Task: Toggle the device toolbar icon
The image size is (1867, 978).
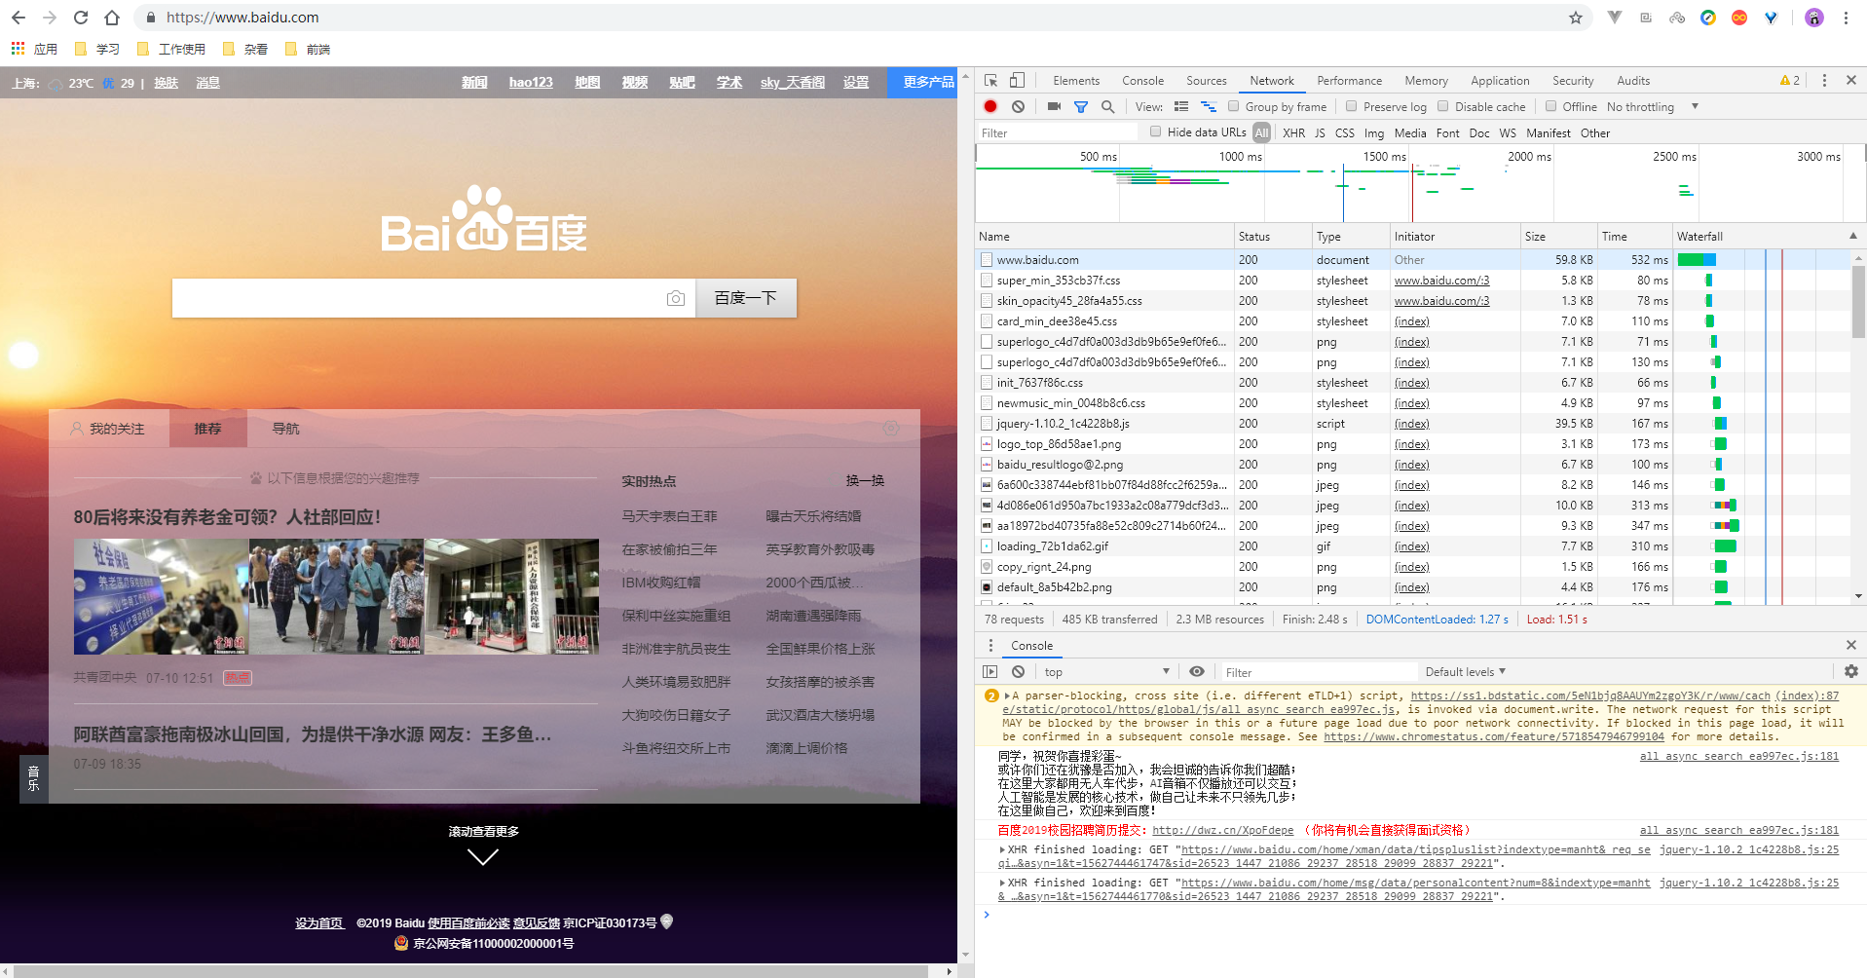Action: tap(1017, 81)
